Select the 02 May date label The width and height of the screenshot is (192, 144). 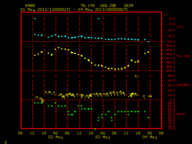pos(55,137)
